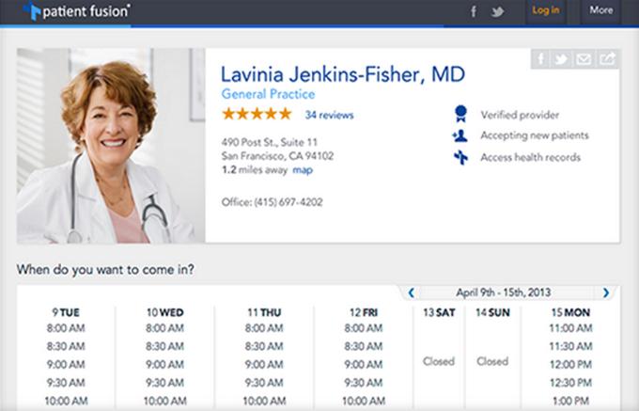The height and width of the screenshot is (411, 639).
Task: Select Monday 12:30 PM slot
Action: pos(570,383)
